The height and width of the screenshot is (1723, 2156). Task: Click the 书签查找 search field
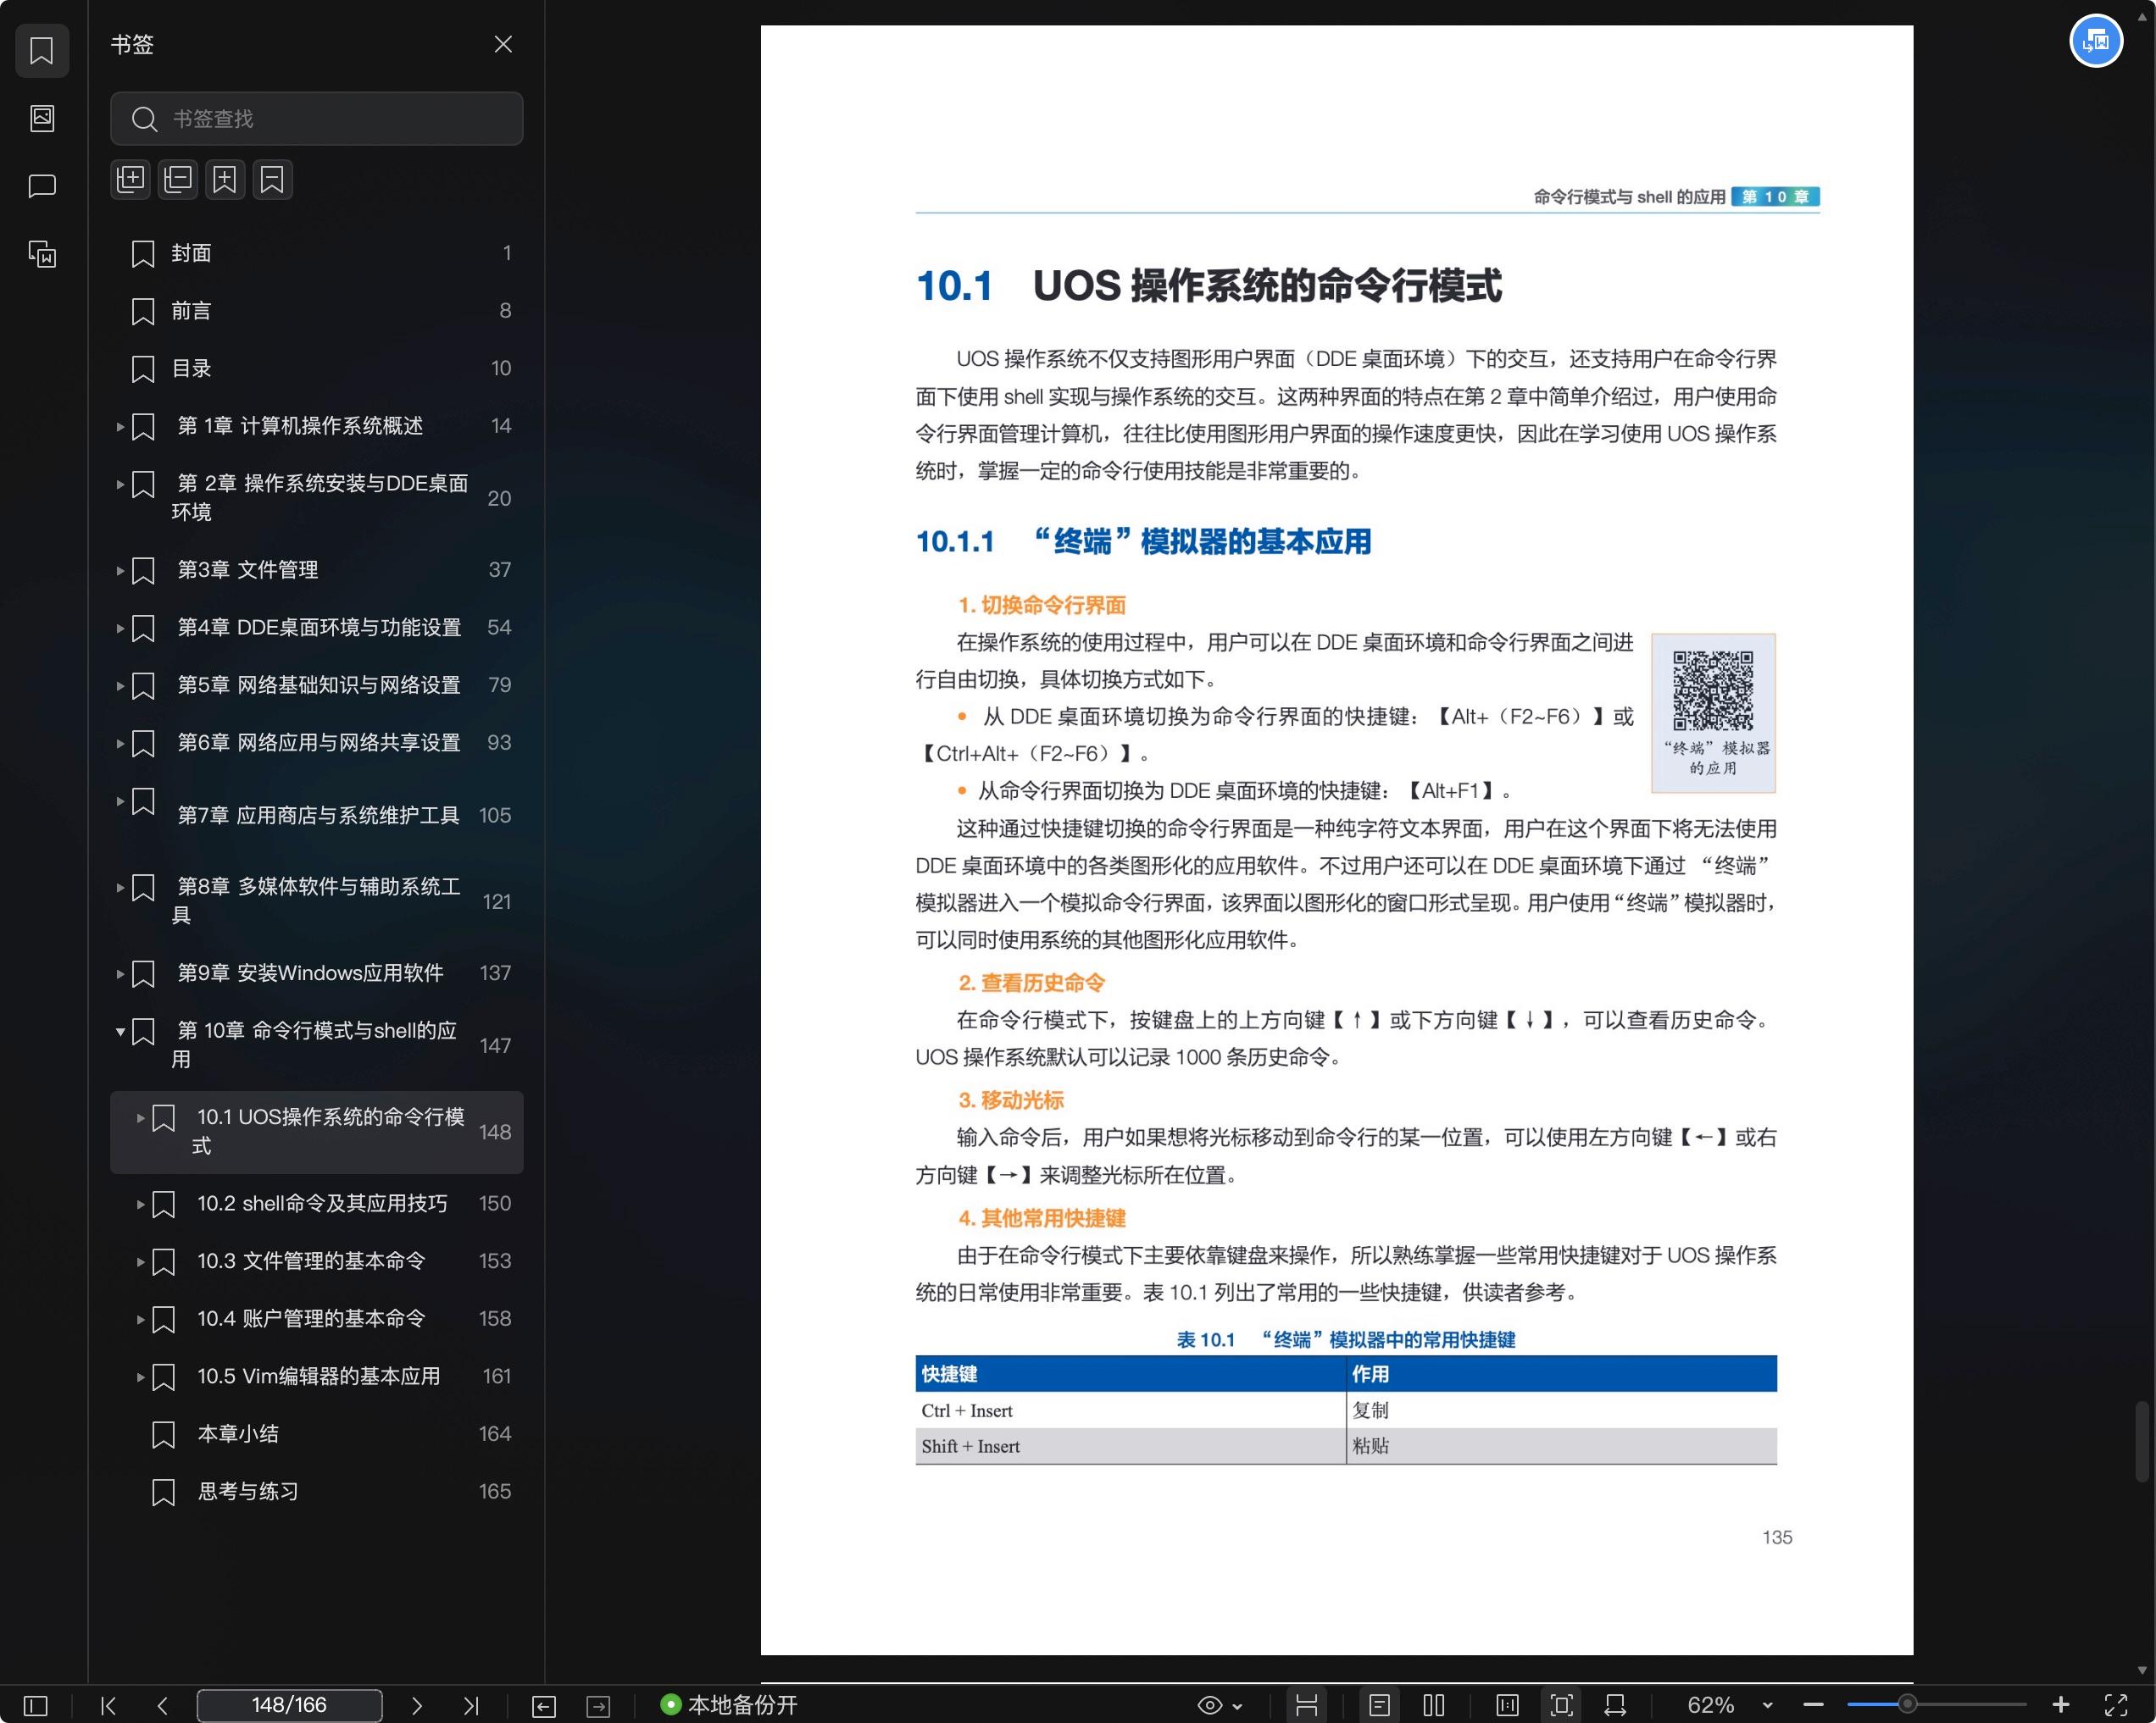click(316, 119)
